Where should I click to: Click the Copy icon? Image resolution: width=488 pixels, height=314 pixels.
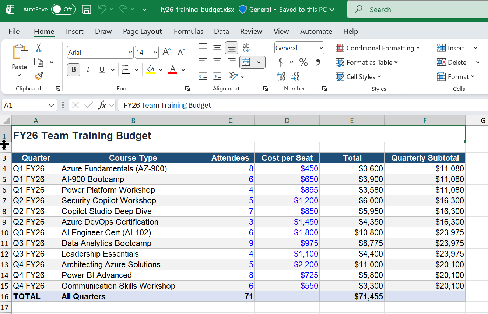39,62
